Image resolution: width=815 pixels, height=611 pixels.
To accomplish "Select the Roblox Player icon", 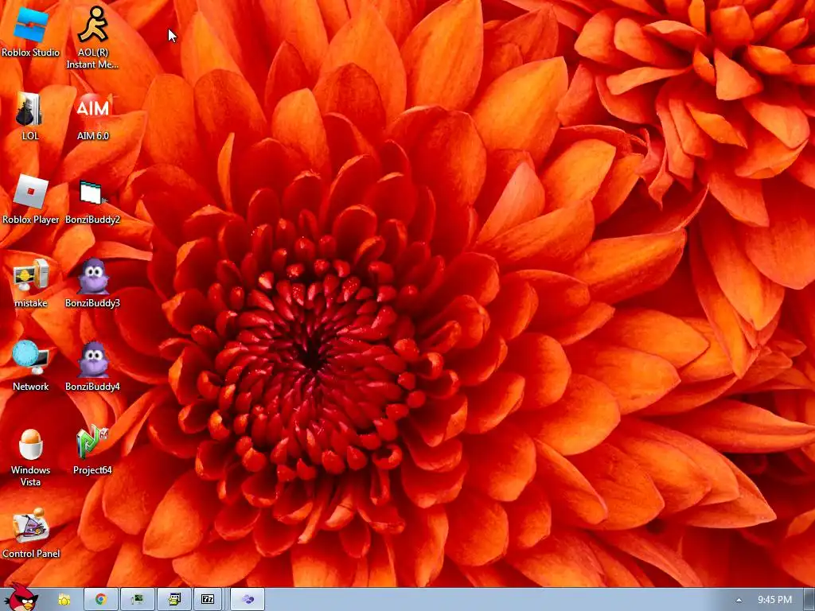I will 30,200.
